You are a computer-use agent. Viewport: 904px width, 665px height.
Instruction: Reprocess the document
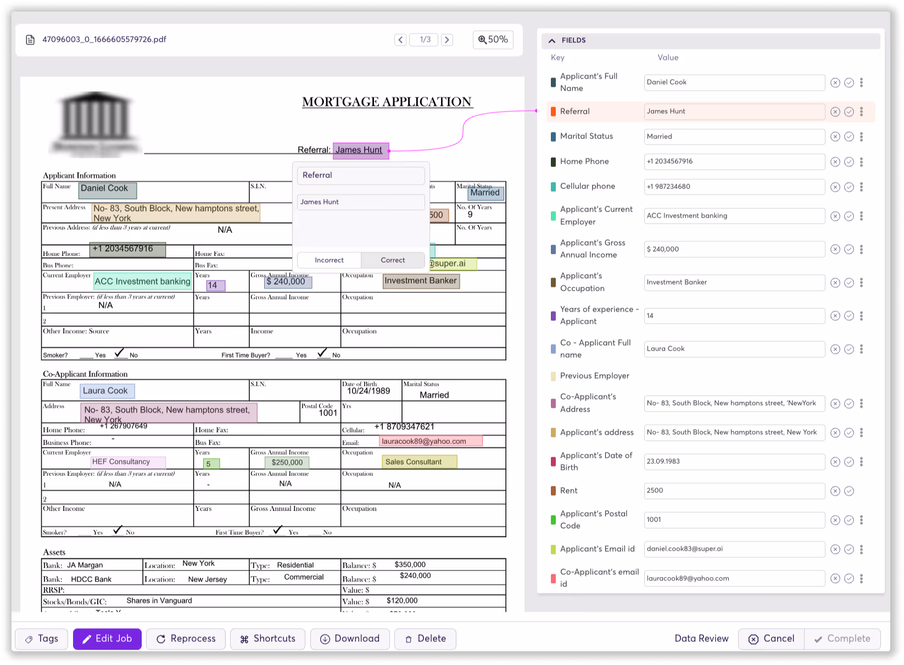(186, 639)
